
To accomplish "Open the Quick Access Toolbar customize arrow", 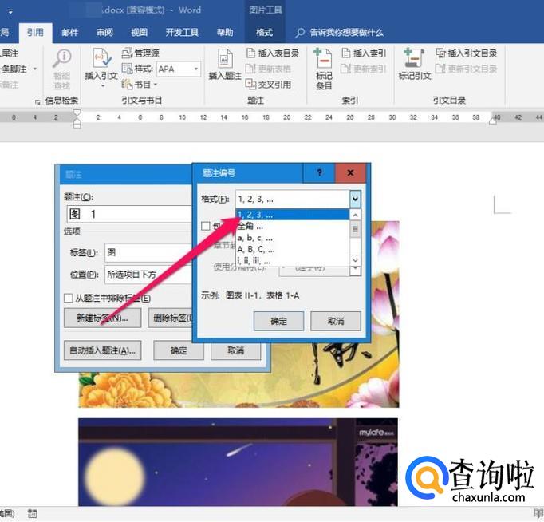I will (x=10, y=11).
